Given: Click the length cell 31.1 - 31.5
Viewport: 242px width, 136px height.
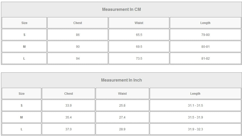Looking at the screenshot, I should 195,106.
